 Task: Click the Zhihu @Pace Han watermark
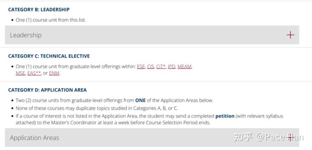tap(269, 137)
